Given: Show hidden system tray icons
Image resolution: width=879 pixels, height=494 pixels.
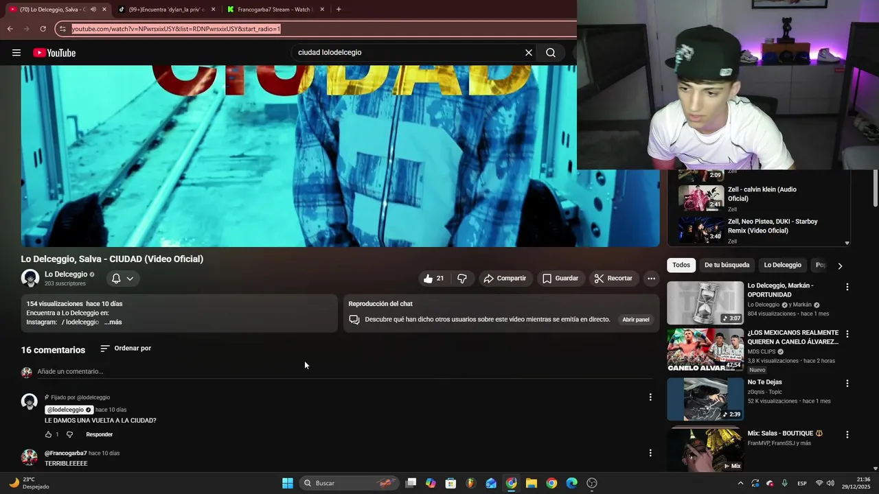Looking at the screenshot, I should pos(740,483).
